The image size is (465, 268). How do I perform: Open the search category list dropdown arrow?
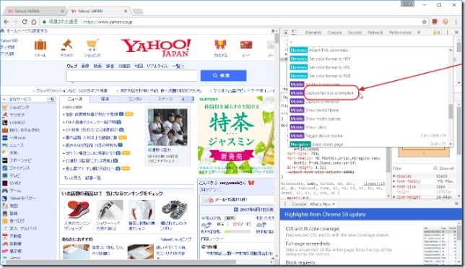183,66
